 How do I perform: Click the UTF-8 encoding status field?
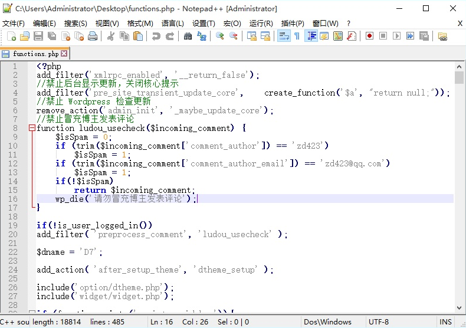pos(379,322)
